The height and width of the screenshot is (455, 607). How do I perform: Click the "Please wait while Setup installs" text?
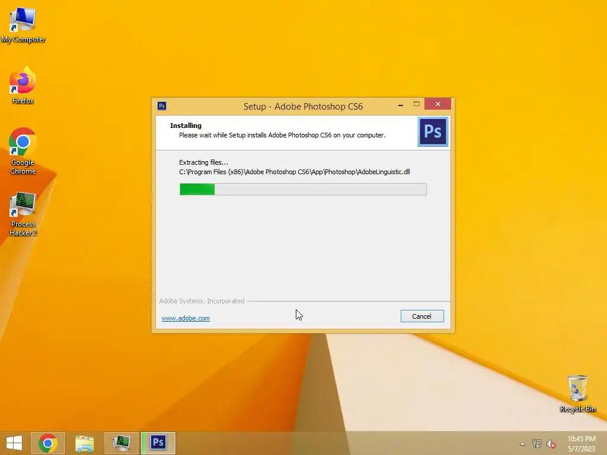(x=282, y=135)
